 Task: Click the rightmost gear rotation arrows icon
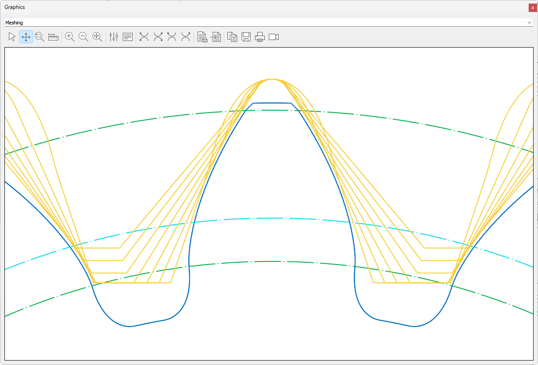[x=186, y=37]
